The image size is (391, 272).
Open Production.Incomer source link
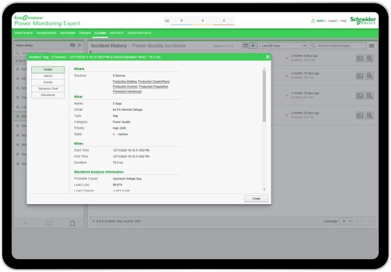click(125, 86)
